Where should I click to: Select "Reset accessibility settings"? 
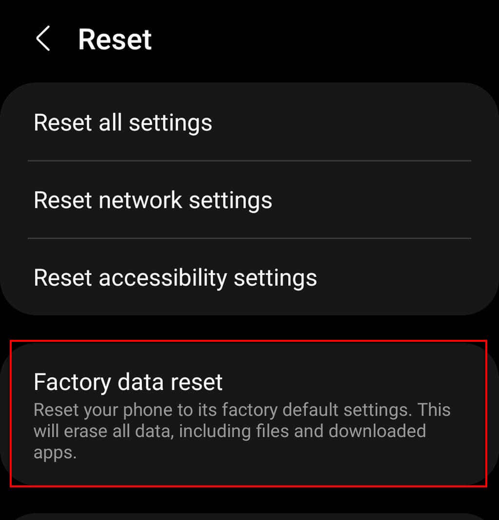[x=175, y=278]
